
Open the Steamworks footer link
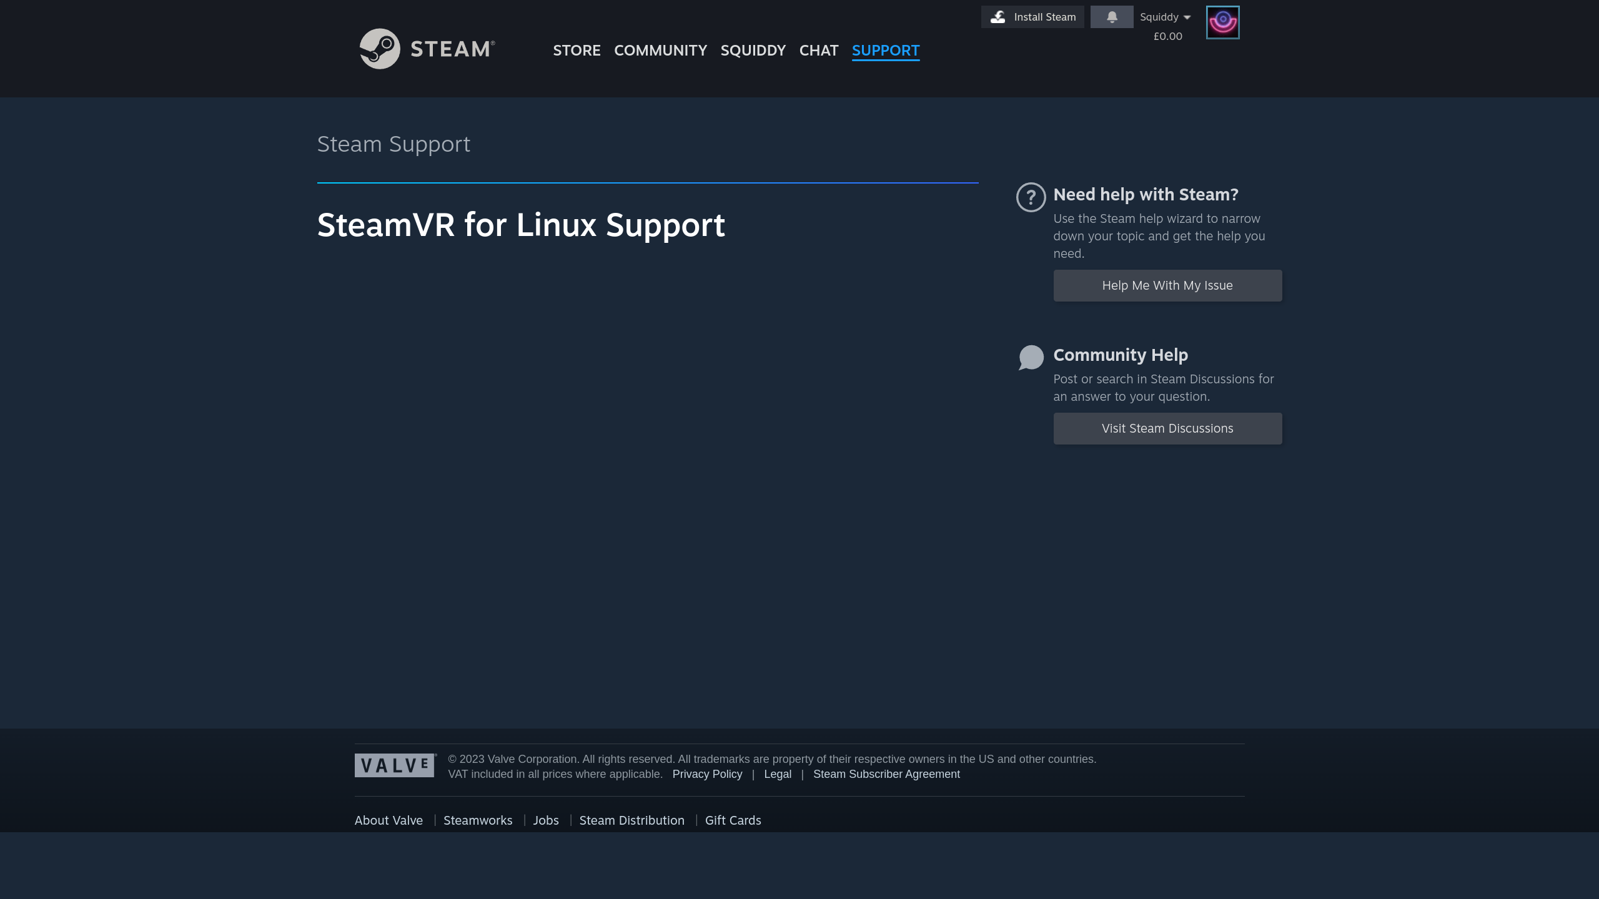477,820
